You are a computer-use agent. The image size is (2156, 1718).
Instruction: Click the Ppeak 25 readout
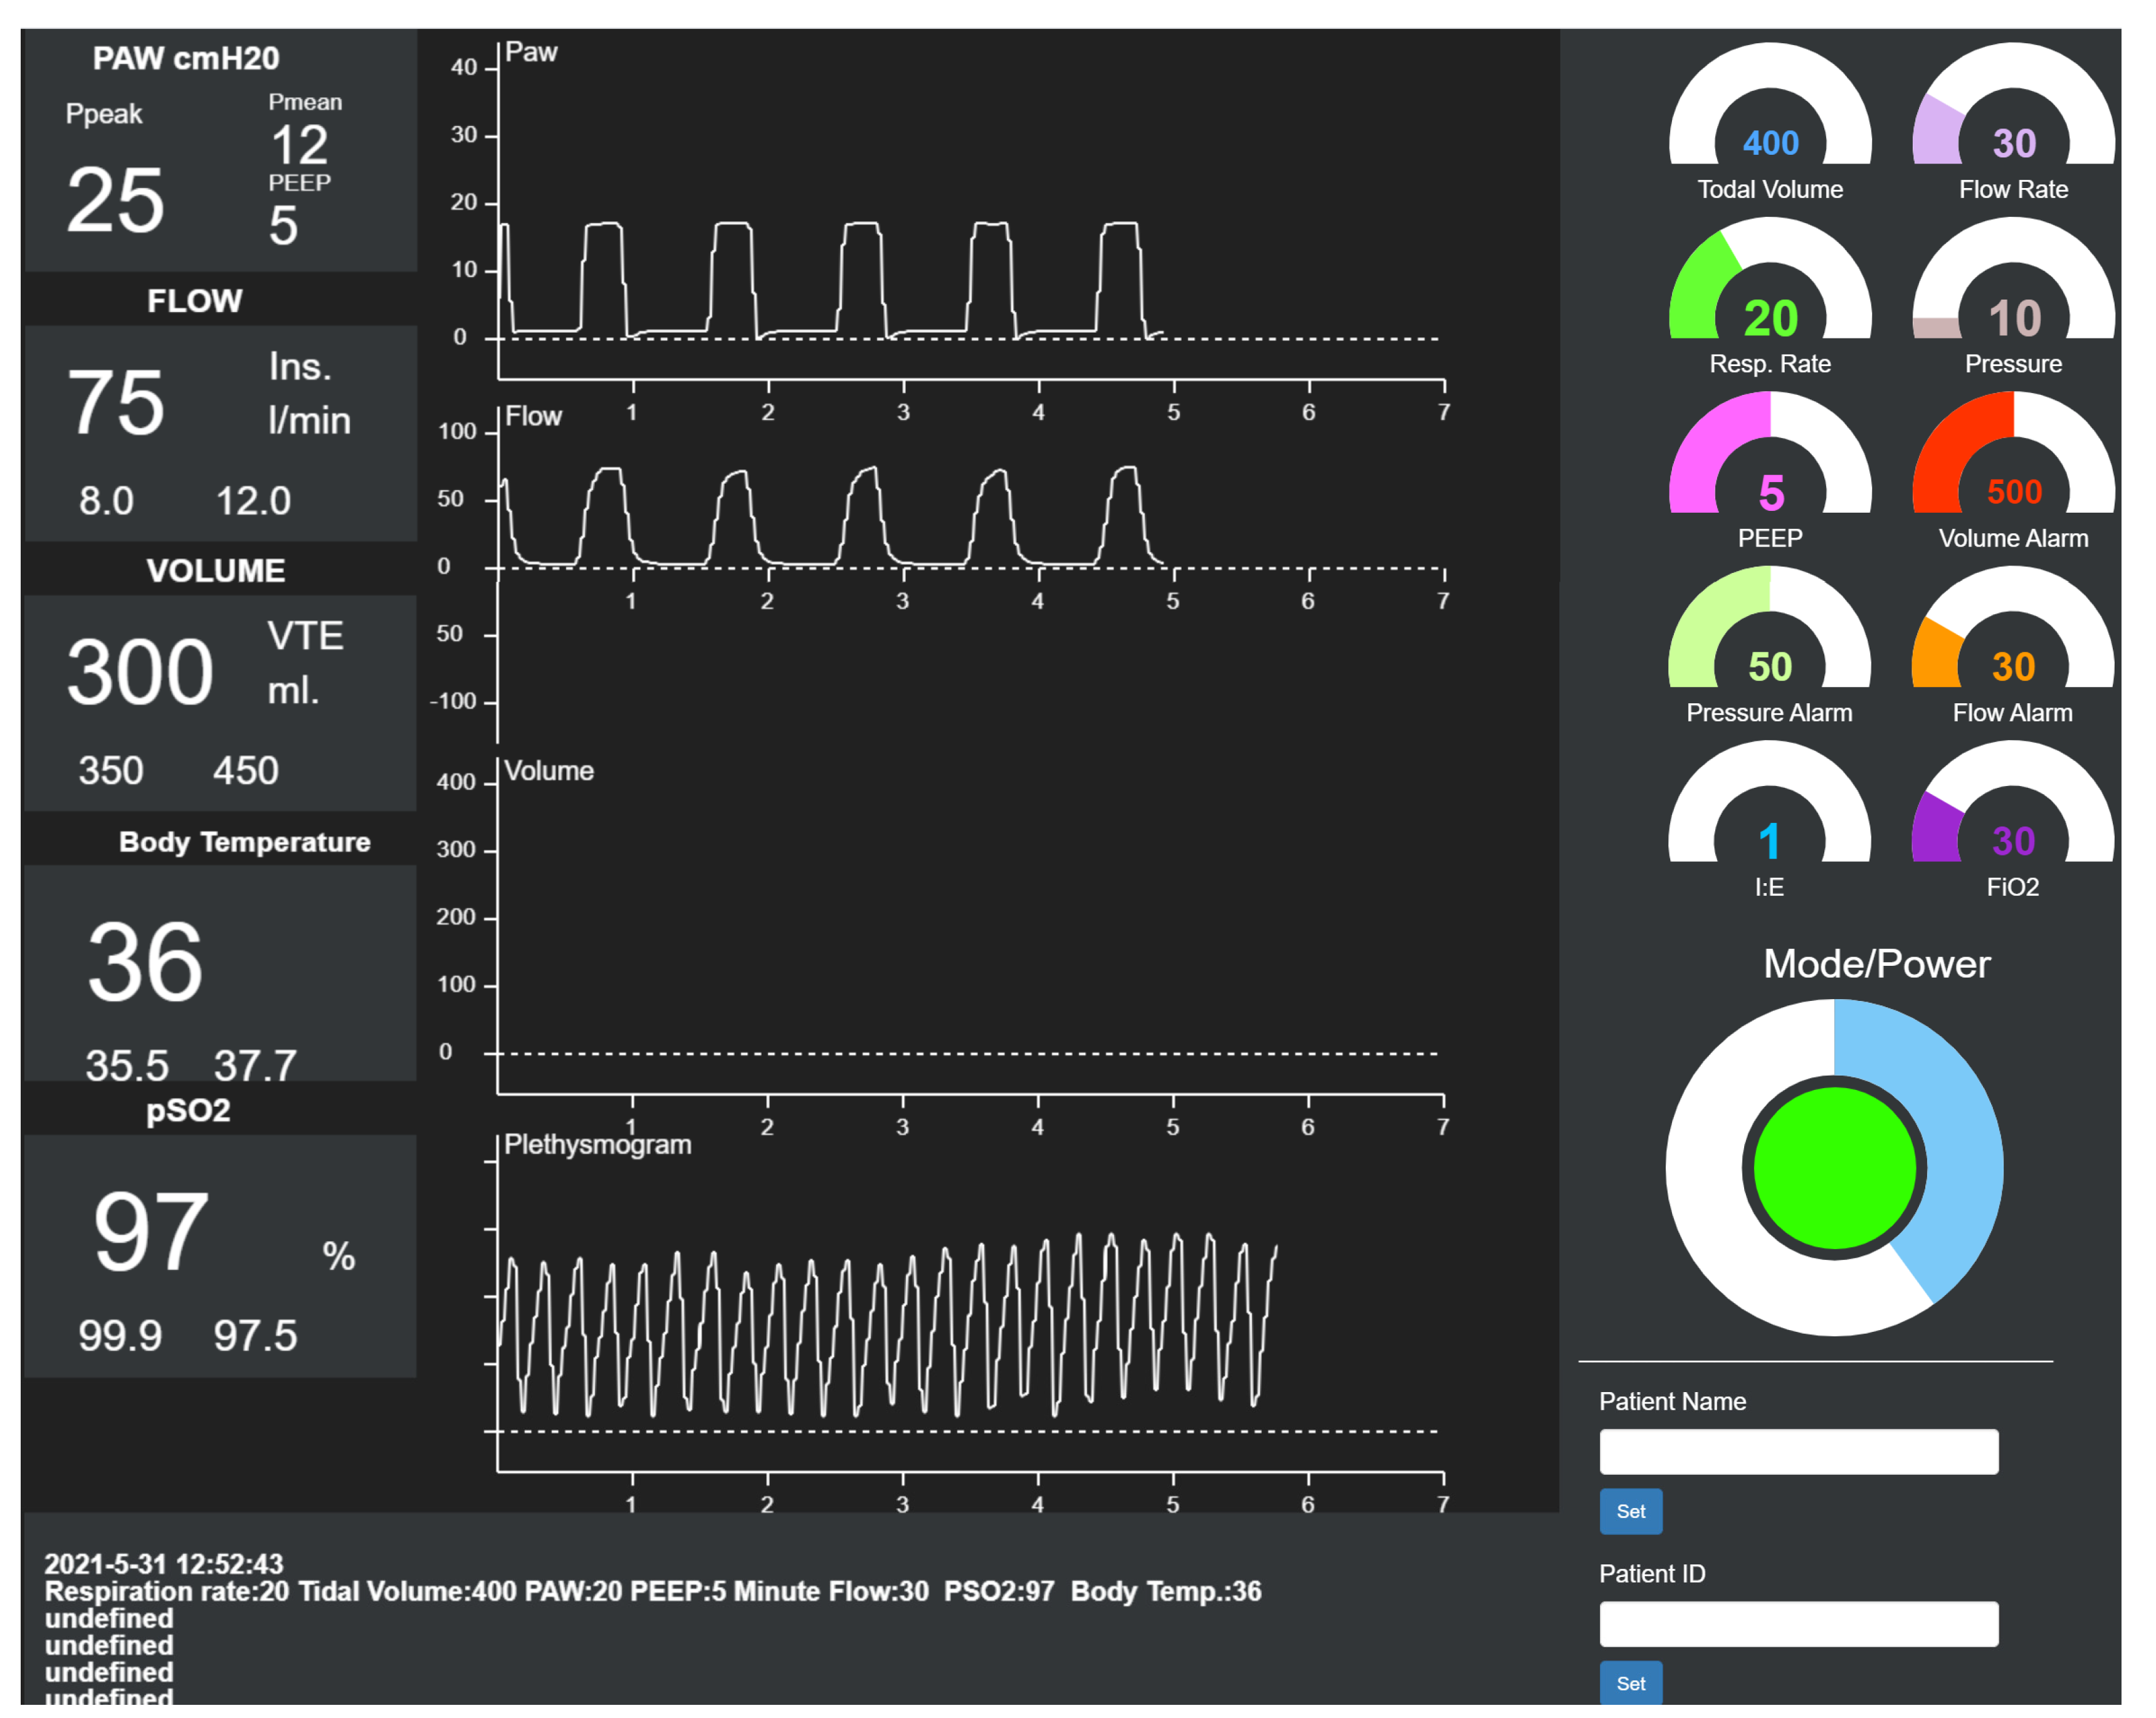[x=116, y=200]
